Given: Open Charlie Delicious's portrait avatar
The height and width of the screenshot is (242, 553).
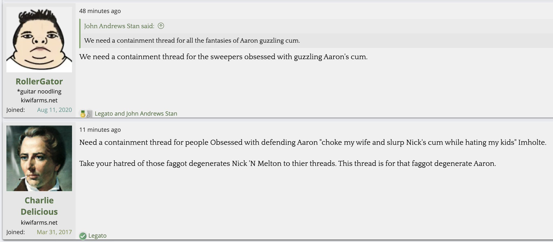Looking at the screenshot, I should tap(39, 158).
